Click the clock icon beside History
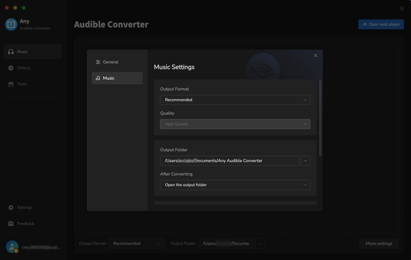 (11, 68)
